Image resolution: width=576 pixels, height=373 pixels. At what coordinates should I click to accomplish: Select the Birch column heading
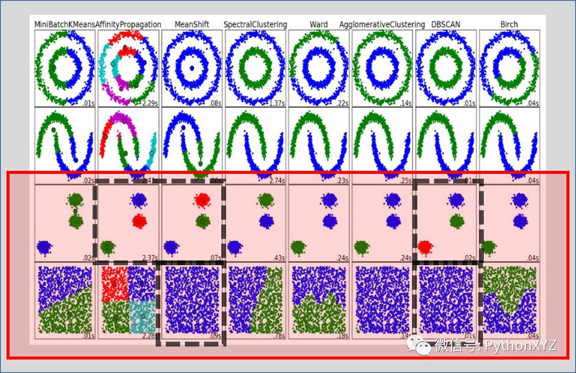pyautogui.click(x=509, y=24)
